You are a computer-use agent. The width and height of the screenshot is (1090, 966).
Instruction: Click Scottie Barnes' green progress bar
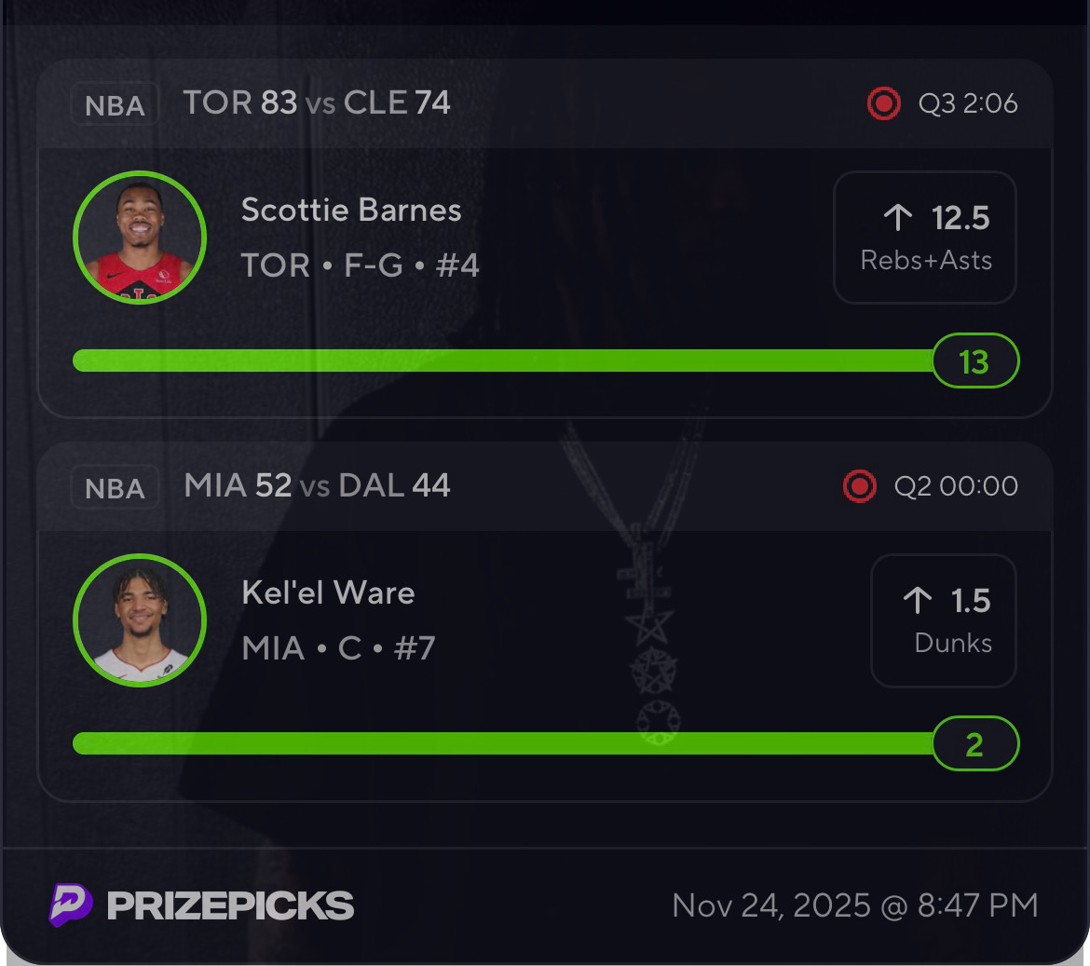(x=503, y=361)
